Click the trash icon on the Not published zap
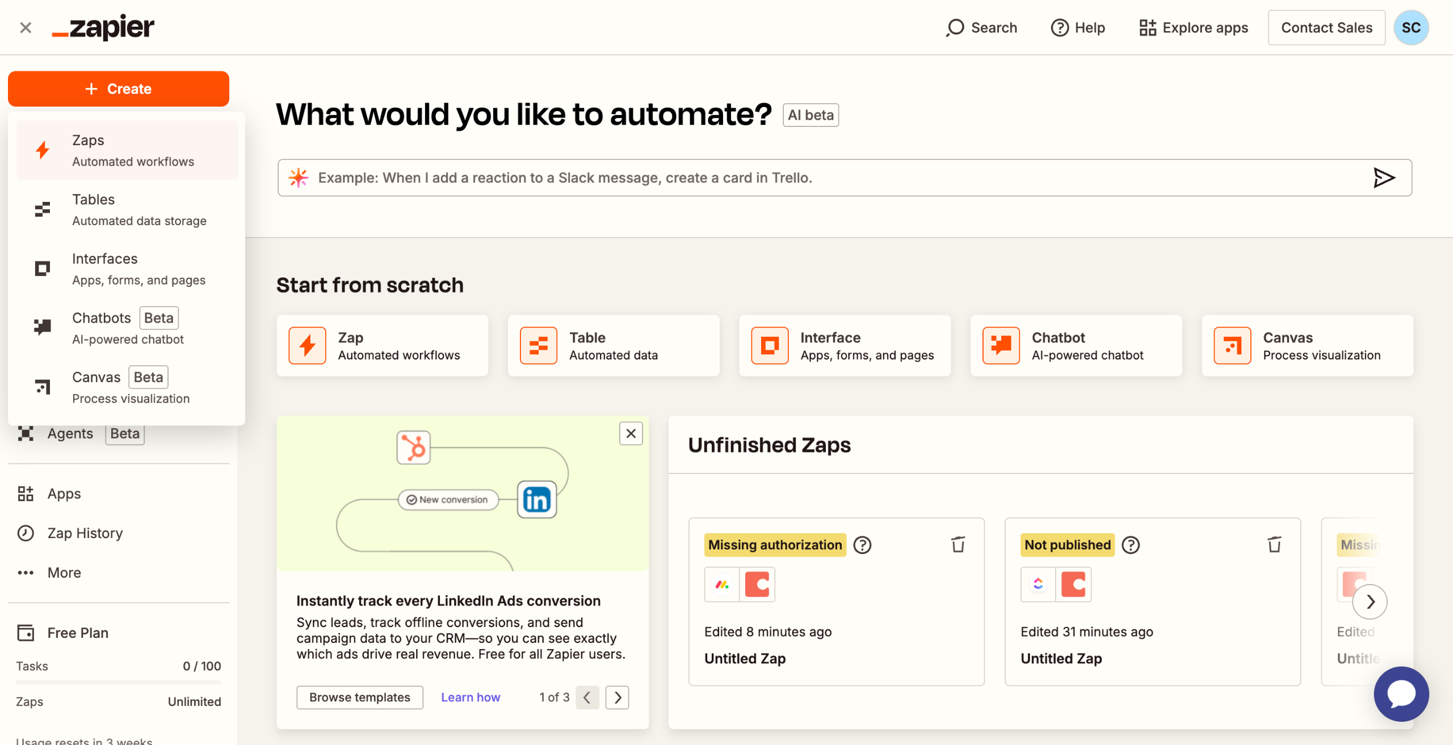1453x745 pixels. click(1274, 545)
